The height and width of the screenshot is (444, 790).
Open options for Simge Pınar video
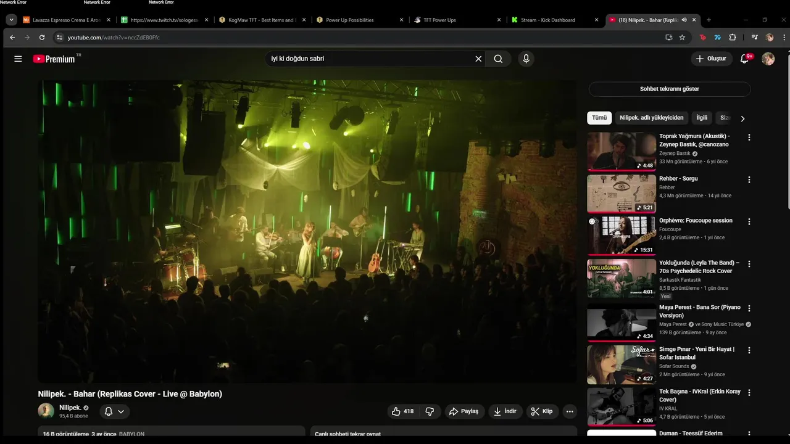(749, 350)
